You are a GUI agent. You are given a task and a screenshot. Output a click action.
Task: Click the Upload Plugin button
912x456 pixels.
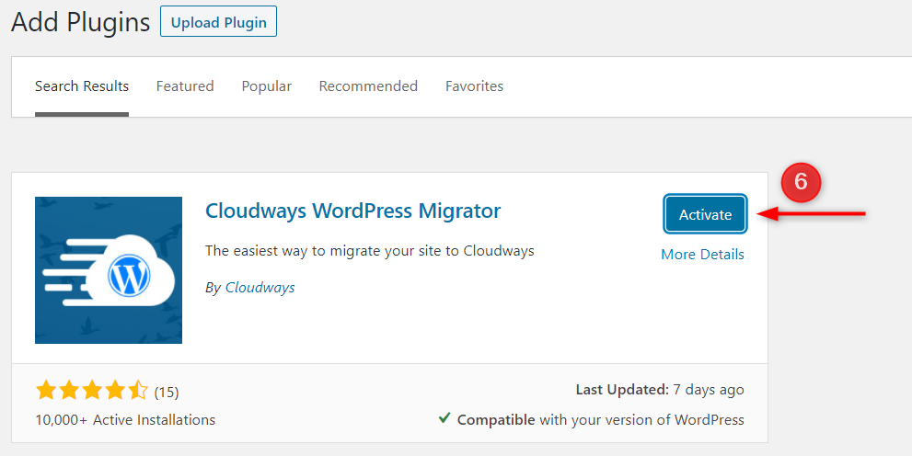(x=218, y=22)
